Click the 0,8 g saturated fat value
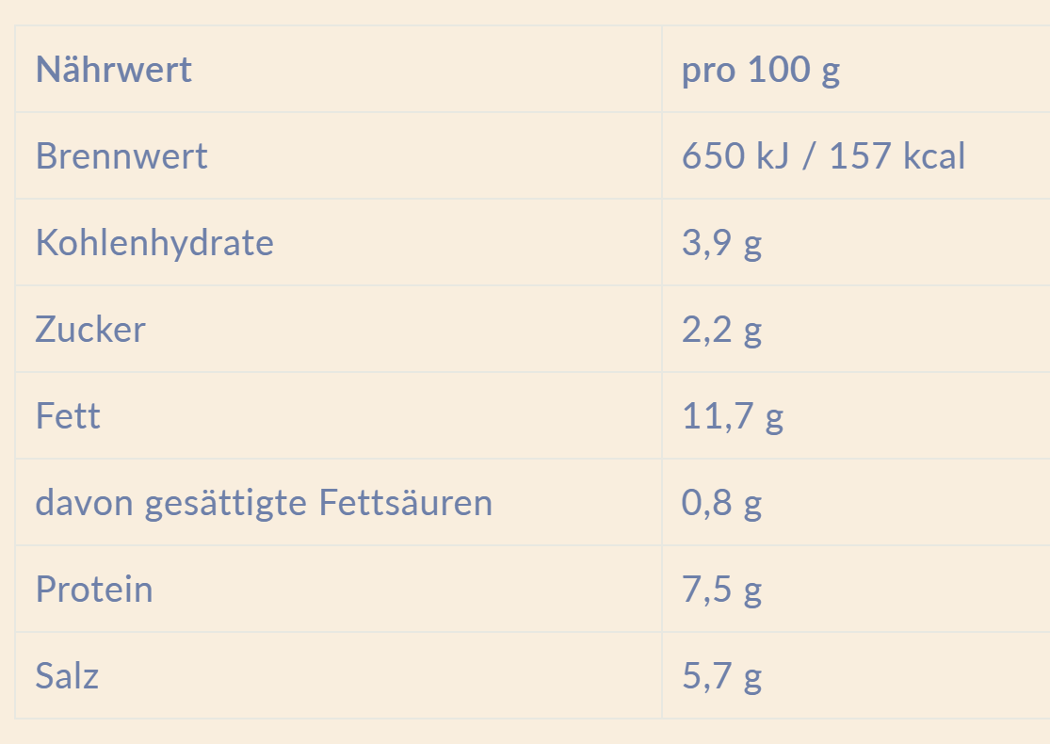The width and height of the screenshot is (1050, 744). (x=721, y=503)
